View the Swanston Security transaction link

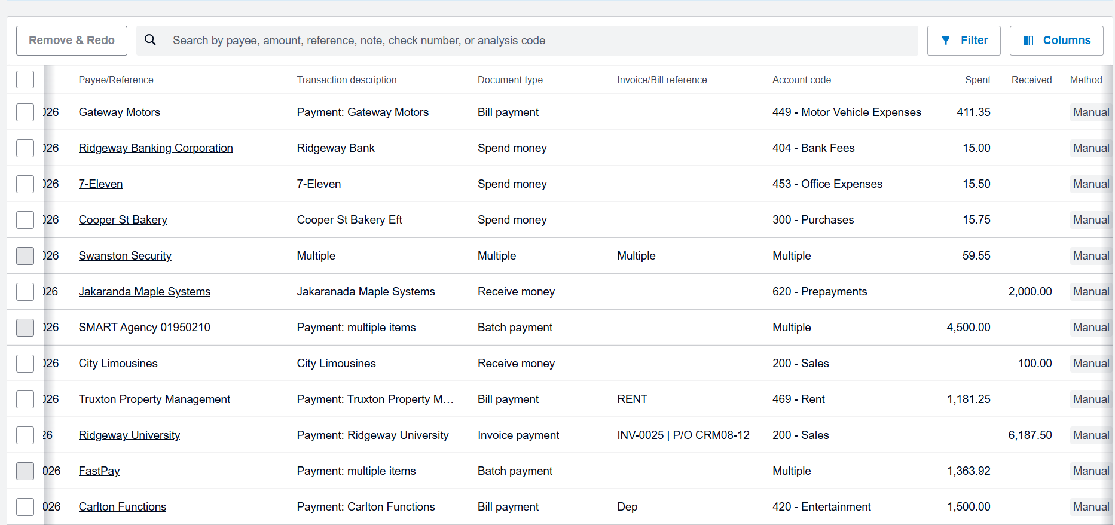click(x=125, y=255)
